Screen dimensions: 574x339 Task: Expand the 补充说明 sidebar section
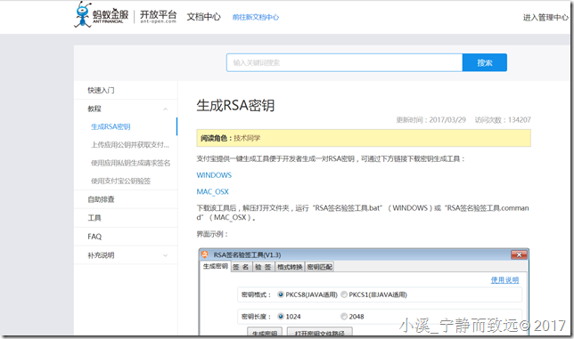click(x=166, y=255)
